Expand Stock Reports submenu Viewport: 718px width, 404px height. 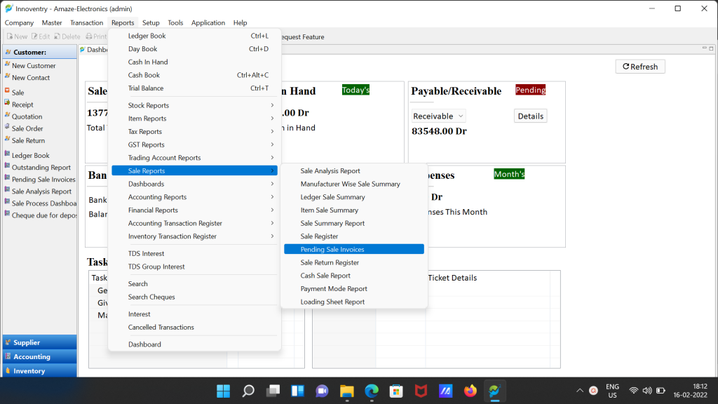coord(195,105)
